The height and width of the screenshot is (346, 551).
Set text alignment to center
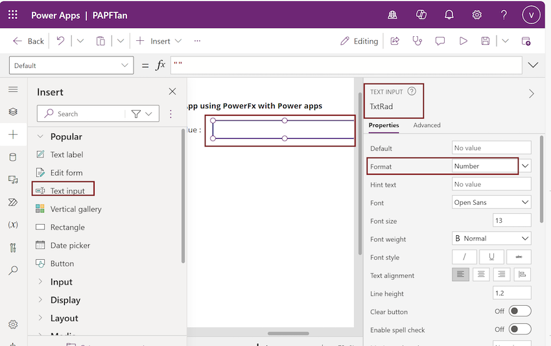point(481,274)
